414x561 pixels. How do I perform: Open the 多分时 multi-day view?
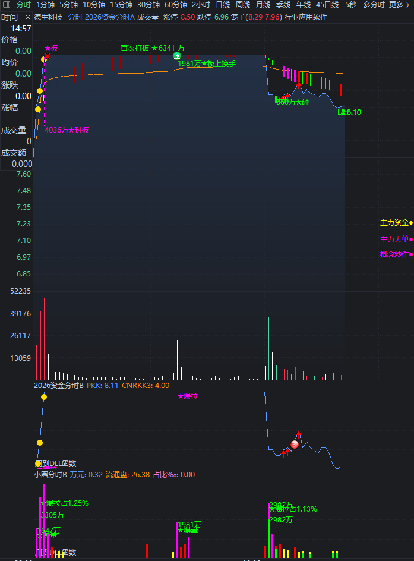click(374, 5)
